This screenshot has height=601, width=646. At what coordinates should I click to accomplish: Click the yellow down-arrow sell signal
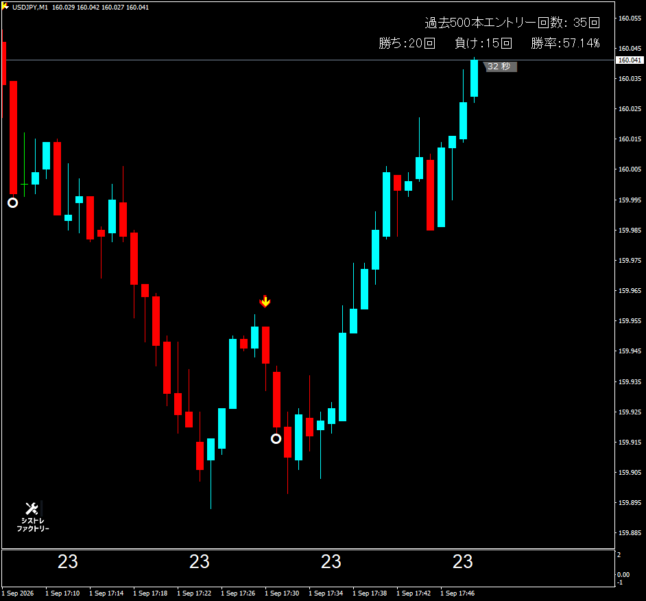pyautogui.click(x=265, y=301)
